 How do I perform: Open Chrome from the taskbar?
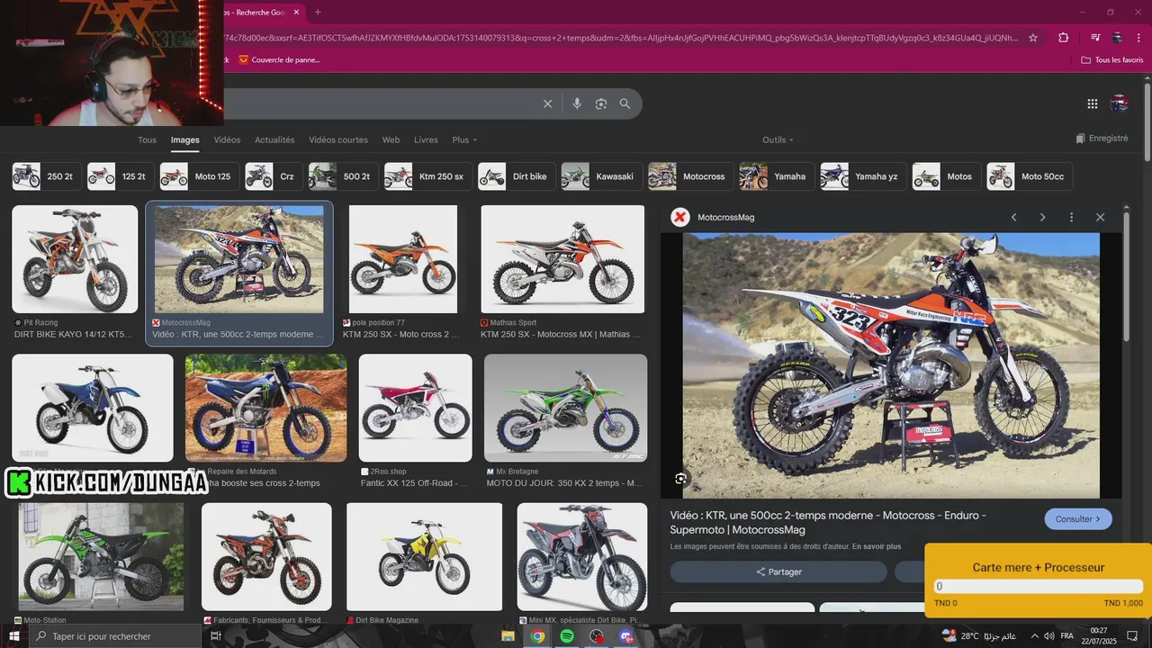pos(537,636)
